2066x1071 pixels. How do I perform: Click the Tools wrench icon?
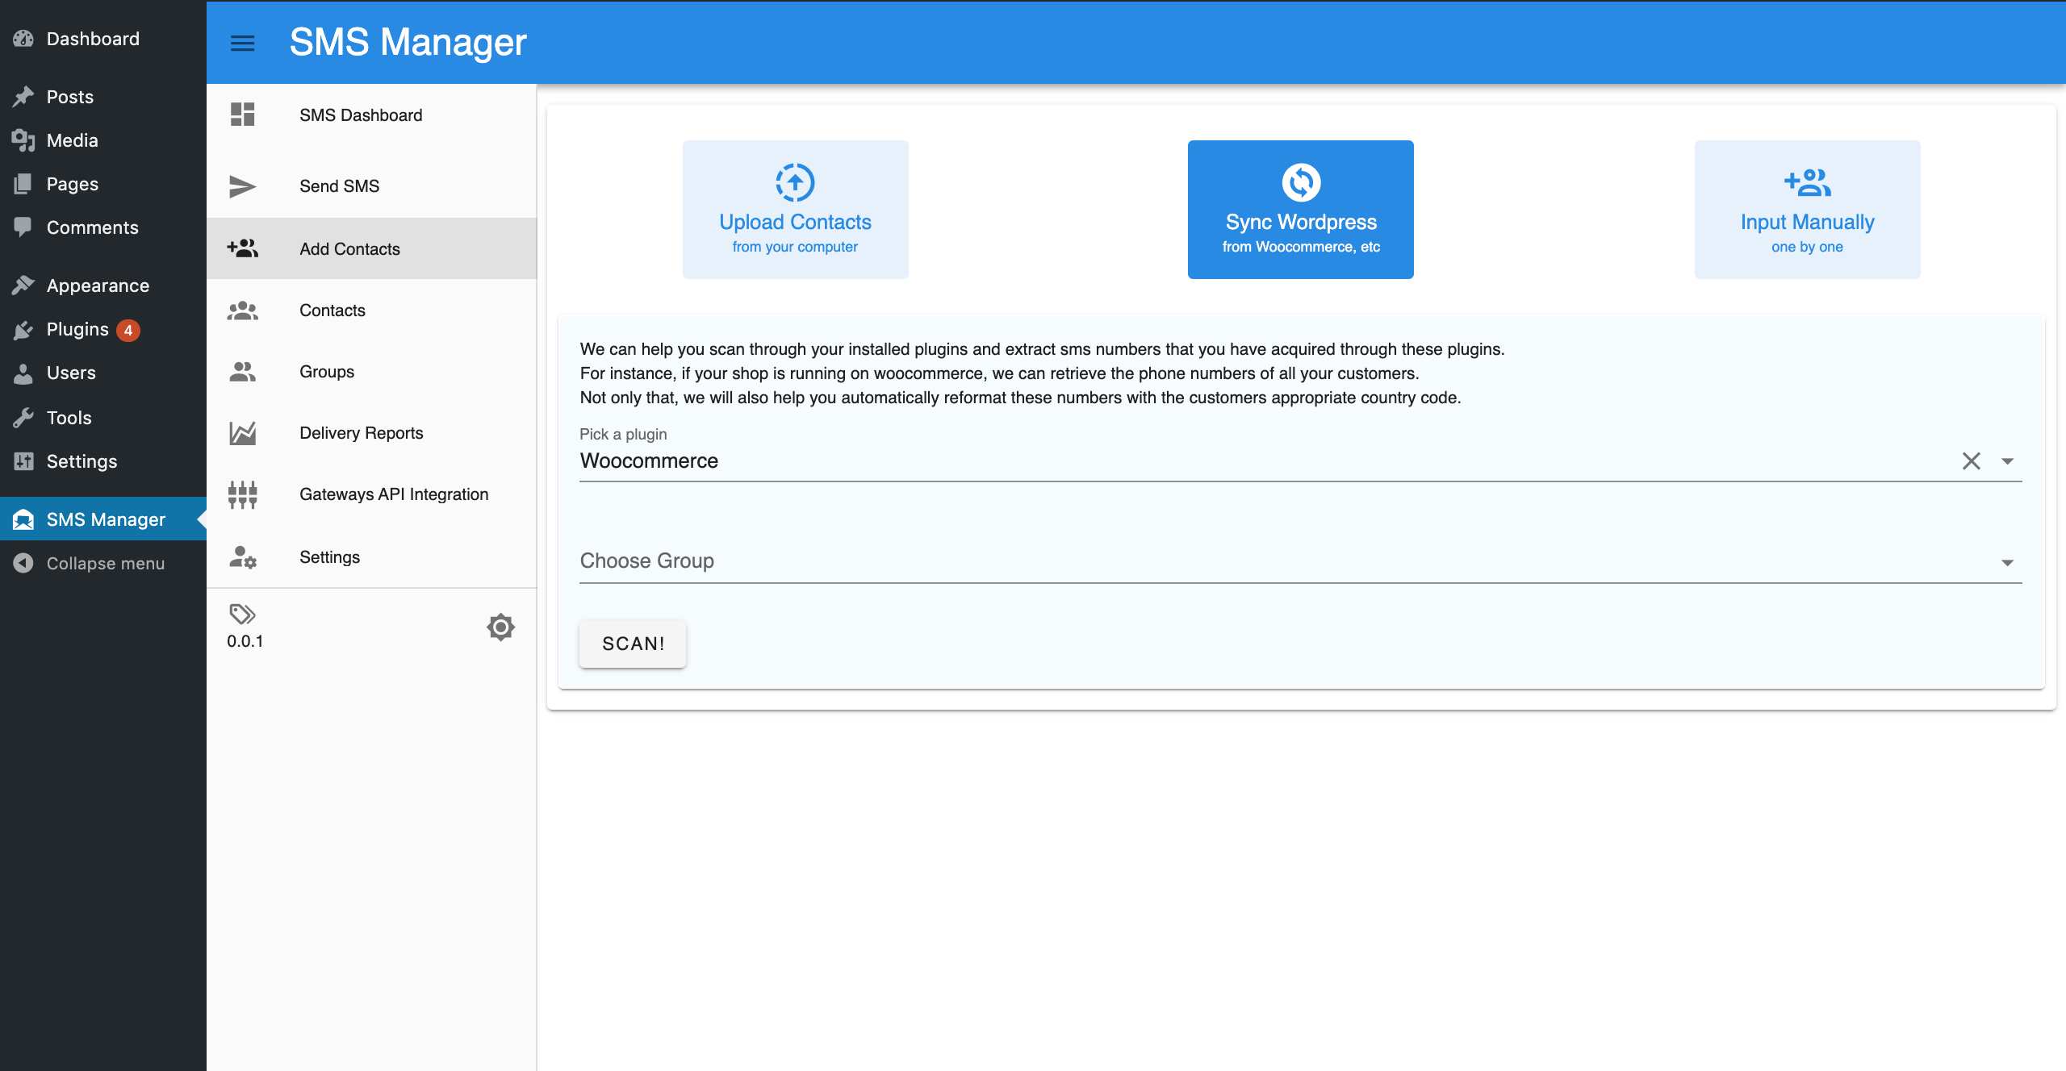click(x=23, y=417)
